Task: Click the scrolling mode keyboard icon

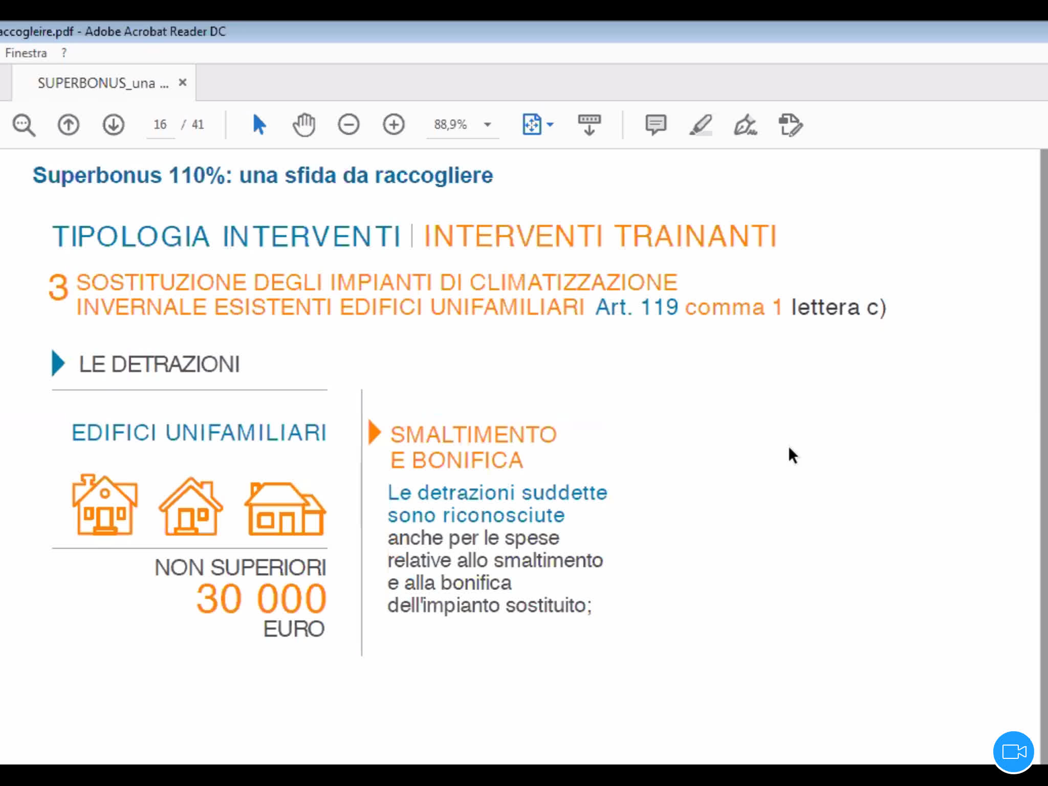Action: [589, 125]
